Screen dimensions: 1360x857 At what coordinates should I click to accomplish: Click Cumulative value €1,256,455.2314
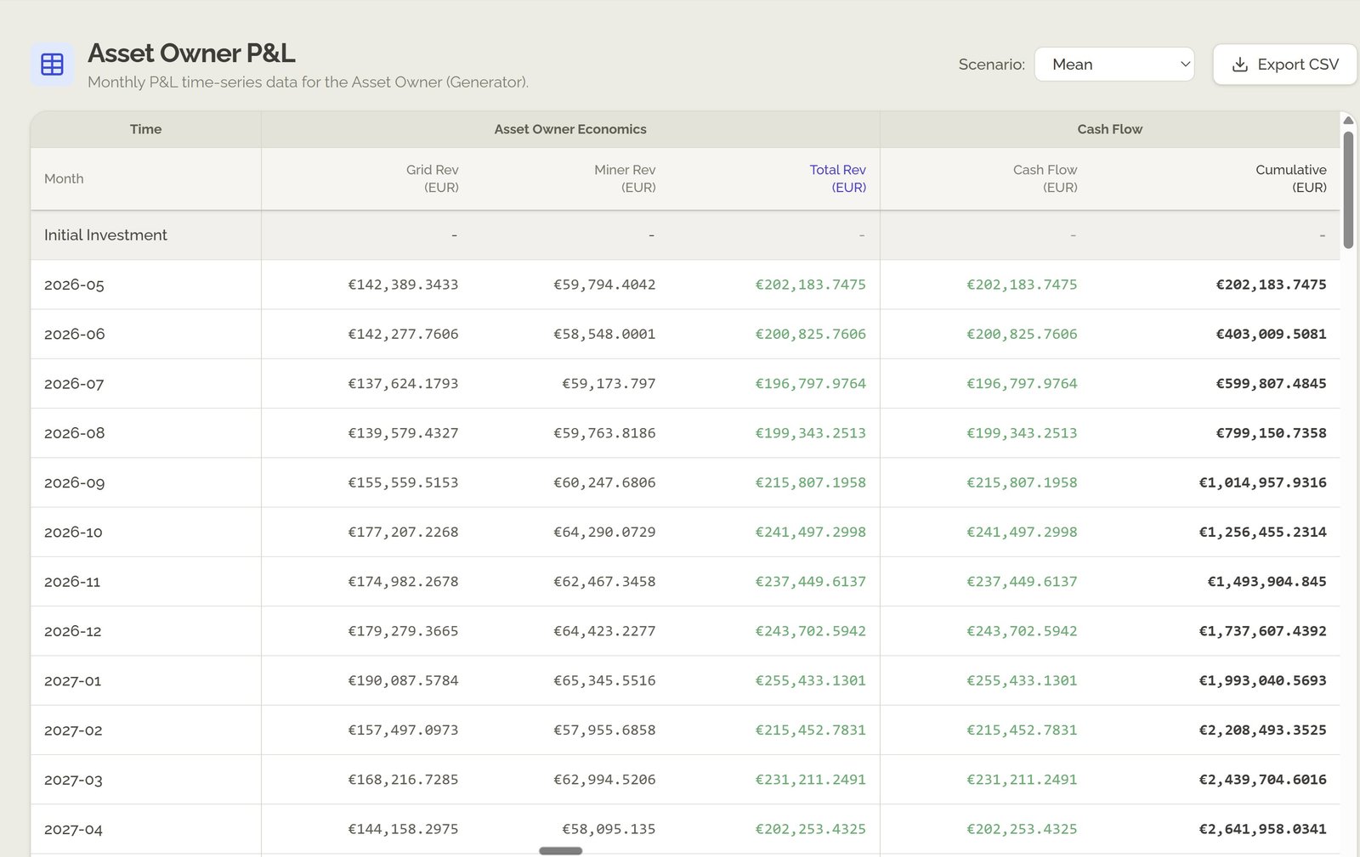tap(1262, 533)
